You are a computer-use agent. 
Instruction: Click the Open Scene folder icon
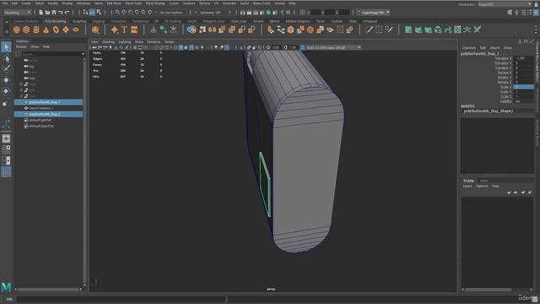[x=47, y=13]
